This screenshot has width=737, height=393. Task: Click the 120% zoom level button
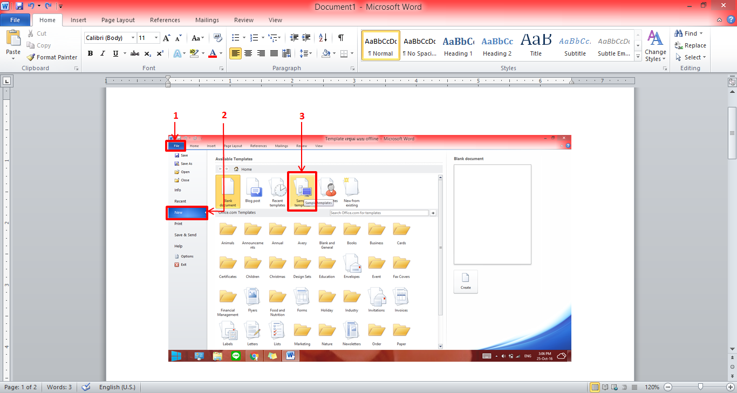pos(652,387)
